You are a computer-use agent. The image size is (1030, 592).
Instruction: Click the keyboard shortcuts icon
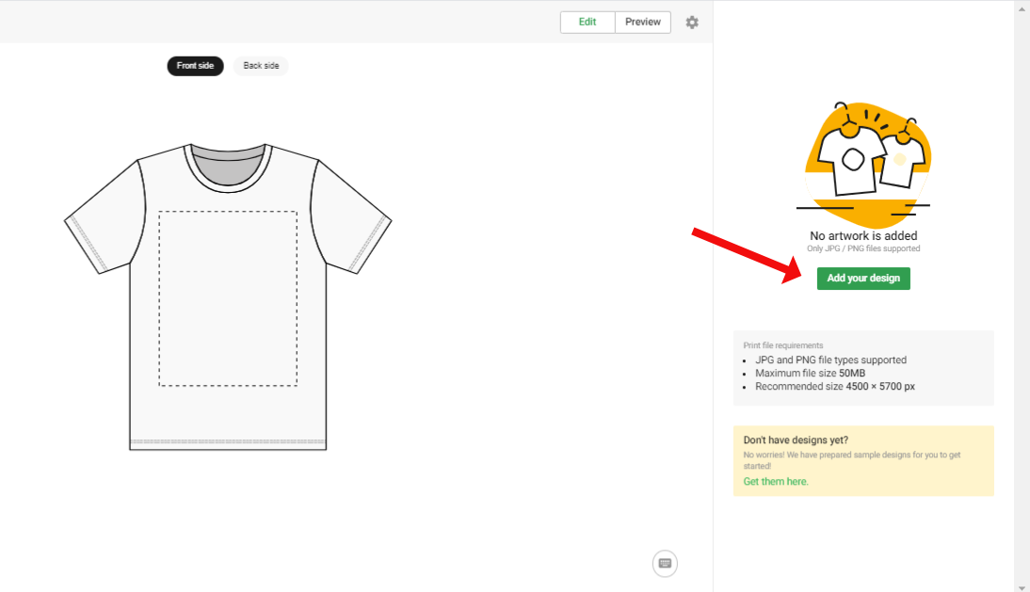[x=665, y=563]
